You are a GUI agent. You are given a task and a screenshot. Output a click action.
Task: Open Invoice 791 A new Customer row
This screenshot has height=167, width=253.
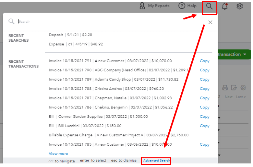coord(110,61)
